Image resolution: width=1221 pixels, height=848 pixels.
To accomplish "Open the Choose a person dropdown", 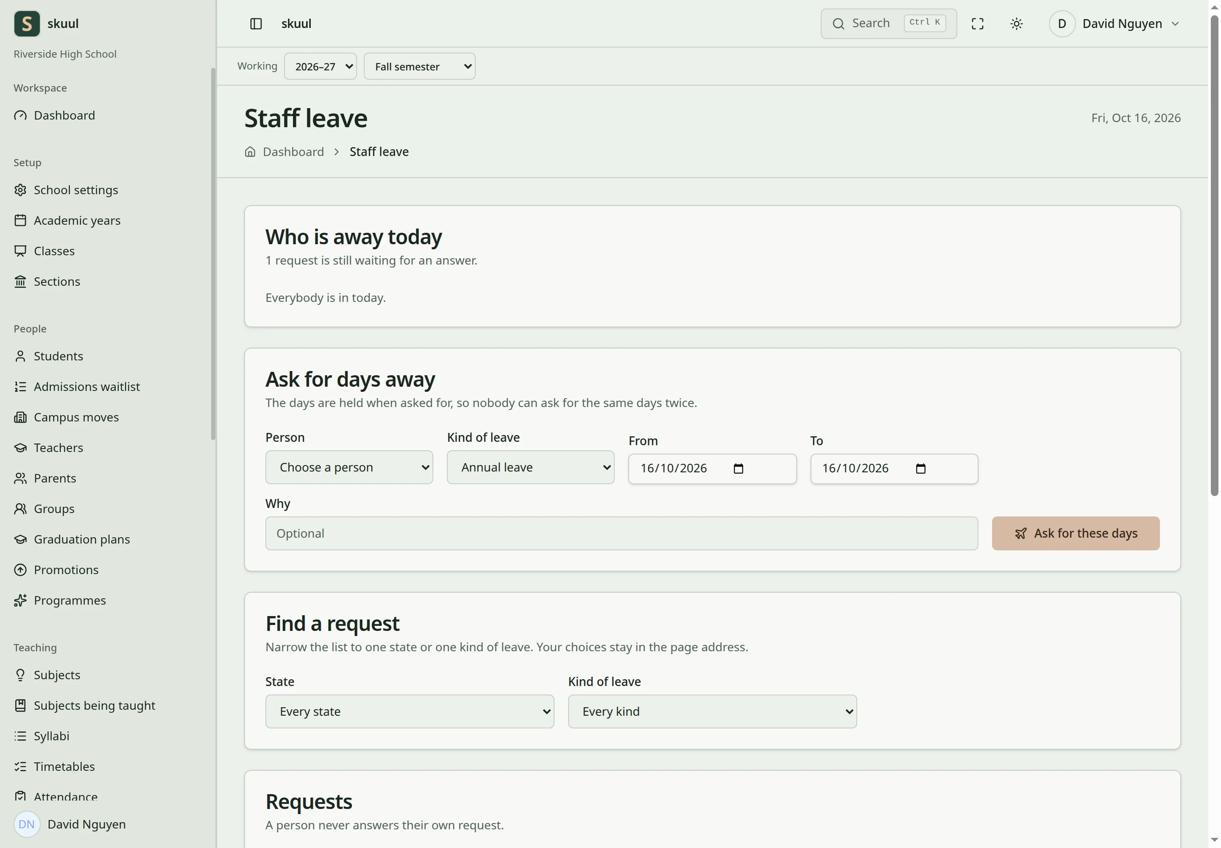I will [x=349, y=468].
